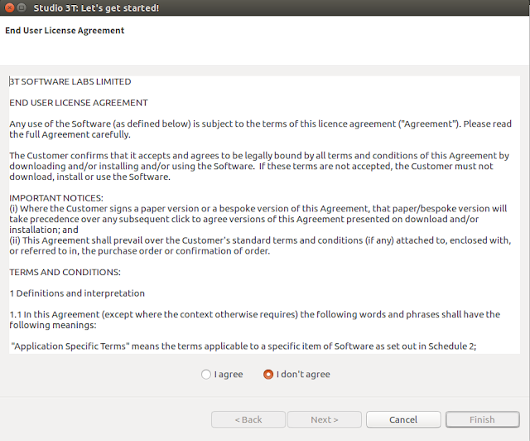
Task: Select the "I agree" radio button
Action: pyautogui.click(x=206, y=375)
